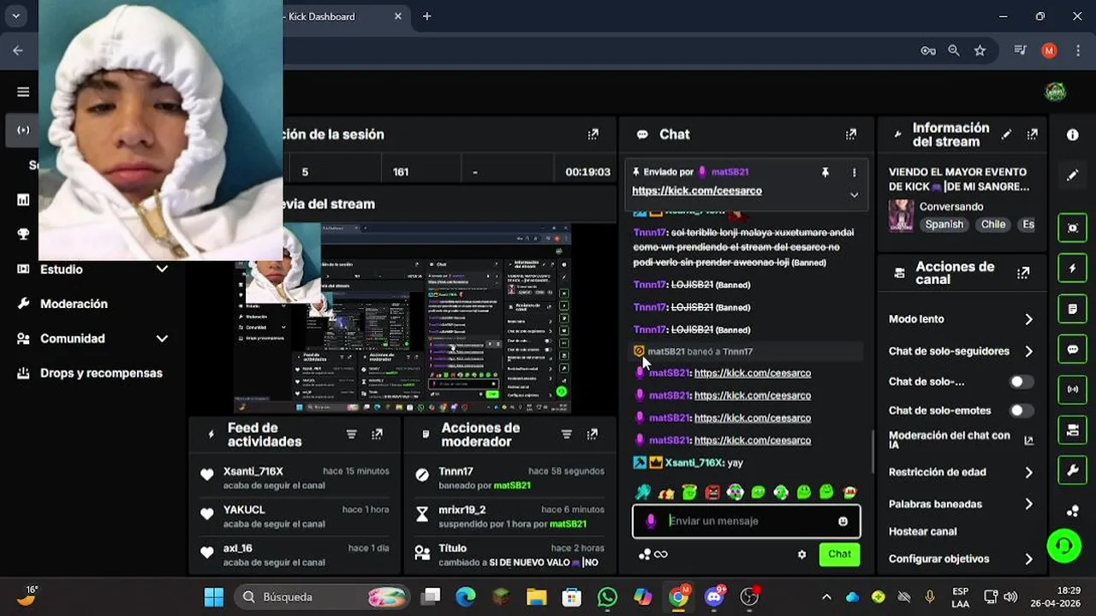Click Hostear canal option
Screen dimensions: 1096x616
922,531
